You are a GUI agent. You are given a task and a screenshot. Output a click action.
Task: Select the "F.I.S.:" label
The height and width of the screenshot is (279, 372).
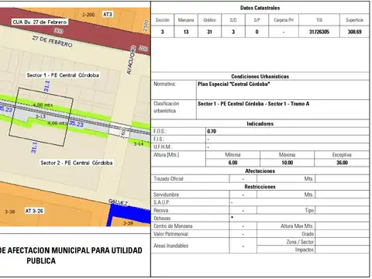159,139
